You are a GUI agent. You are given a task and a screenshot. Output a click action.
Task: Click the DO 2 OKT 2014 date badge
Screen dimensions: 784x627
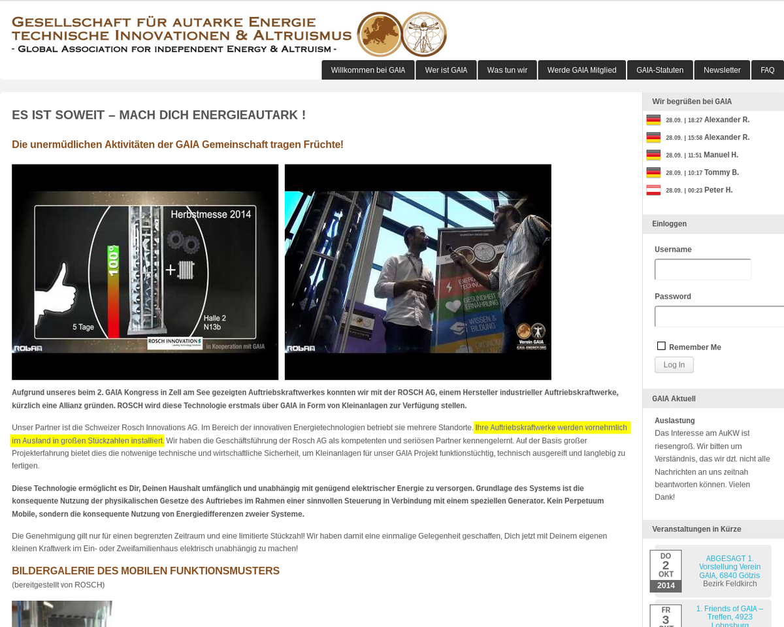click(x=666, y=571)
